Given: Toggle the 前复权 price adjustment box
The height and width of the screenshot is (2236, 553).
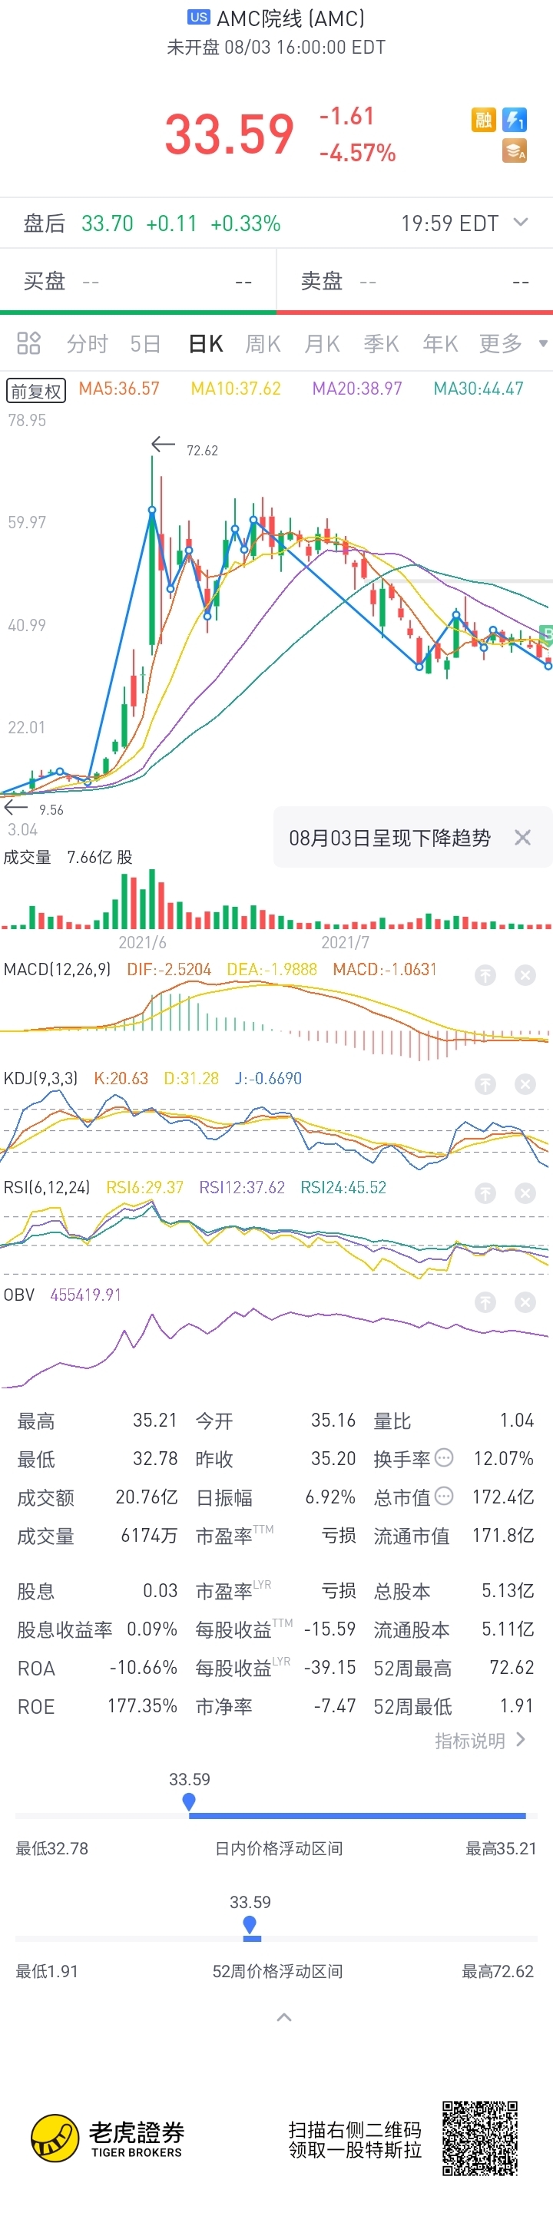Looking at the screenshot, I should 36,391.
